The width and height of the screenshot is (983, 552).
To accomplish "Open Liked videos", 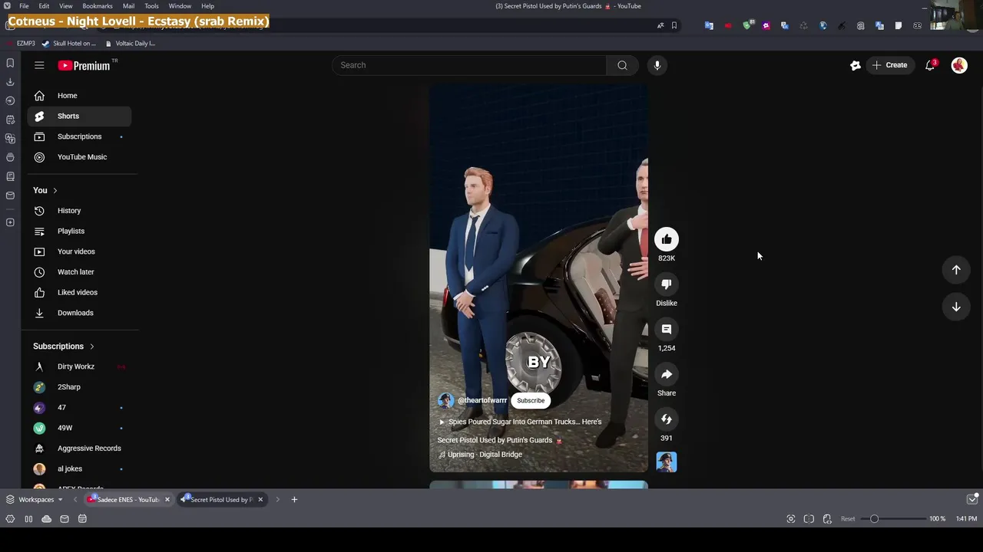I will click(x=79, y=292).
